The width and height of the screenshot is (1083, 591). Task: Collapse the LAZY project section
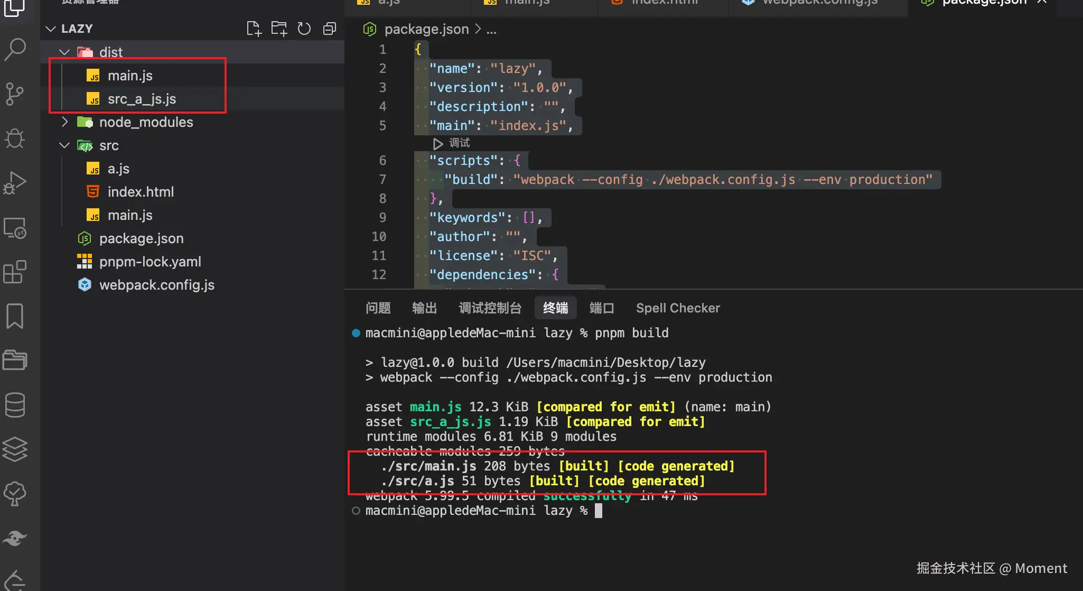[51, 29]
